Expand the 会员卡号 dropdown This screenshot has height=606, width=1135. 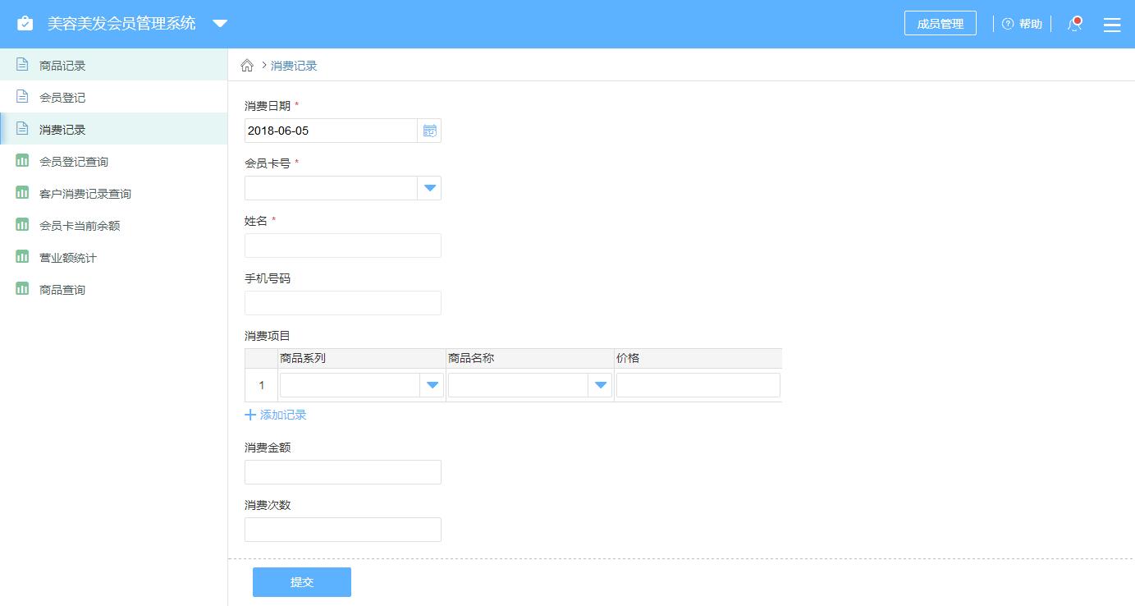pyautogui.click(x=429, y=187)
